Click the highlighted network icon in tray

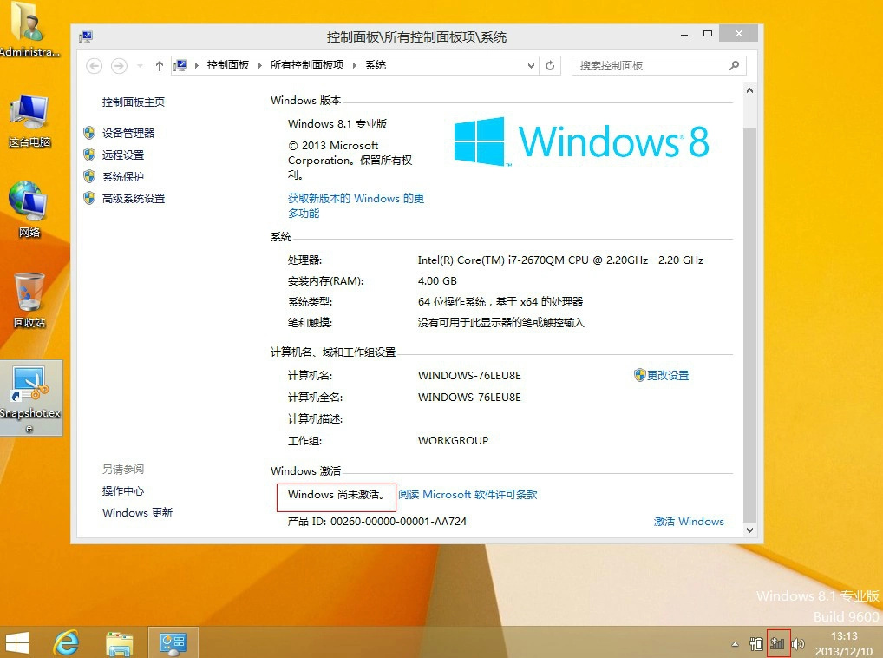point(777,643)
